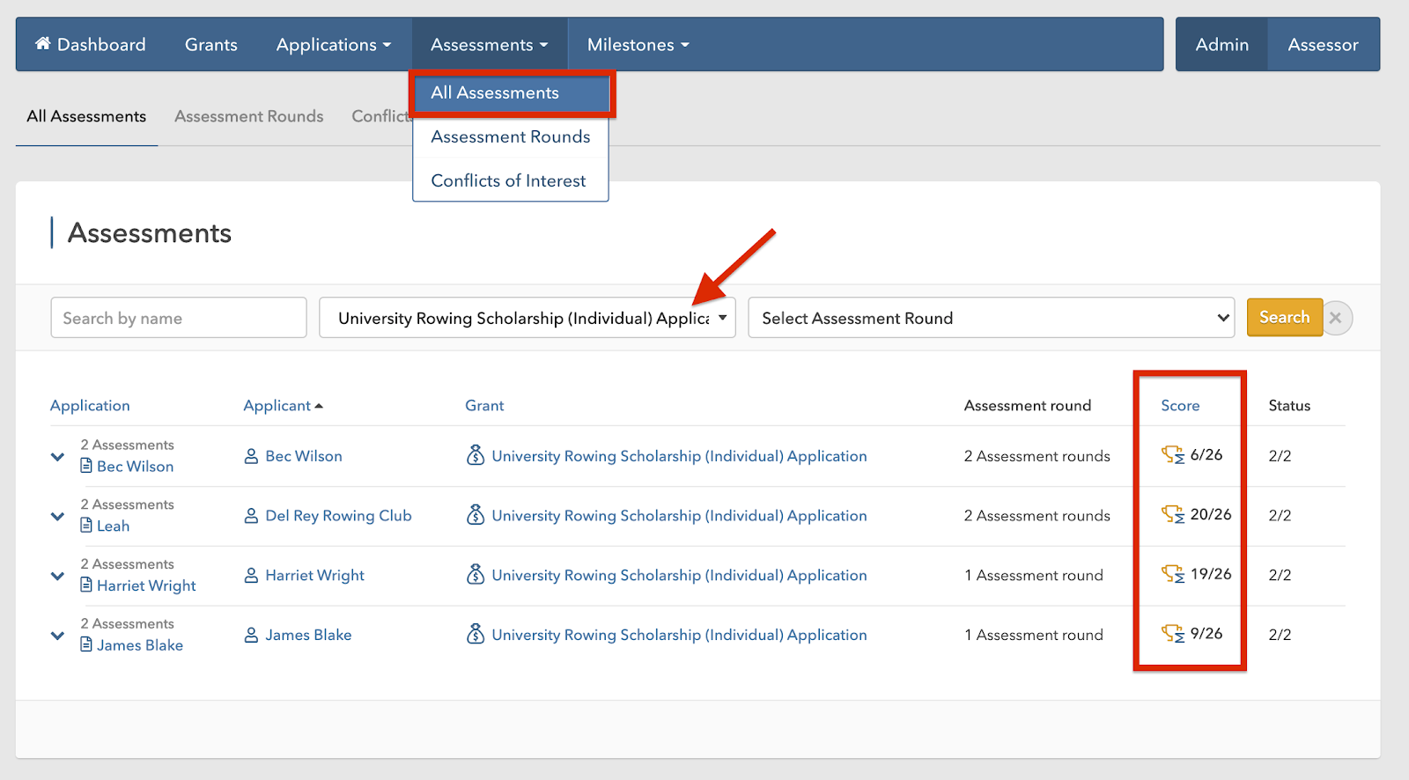Click the money bag icon in Harriet Wright's row

(x=476, y=575)
